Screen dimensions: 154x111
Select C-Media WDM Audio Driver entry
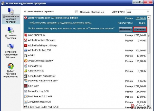tap(85, 76)
